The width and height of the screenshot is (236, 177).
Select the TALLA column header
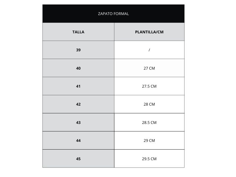[78, 32]
